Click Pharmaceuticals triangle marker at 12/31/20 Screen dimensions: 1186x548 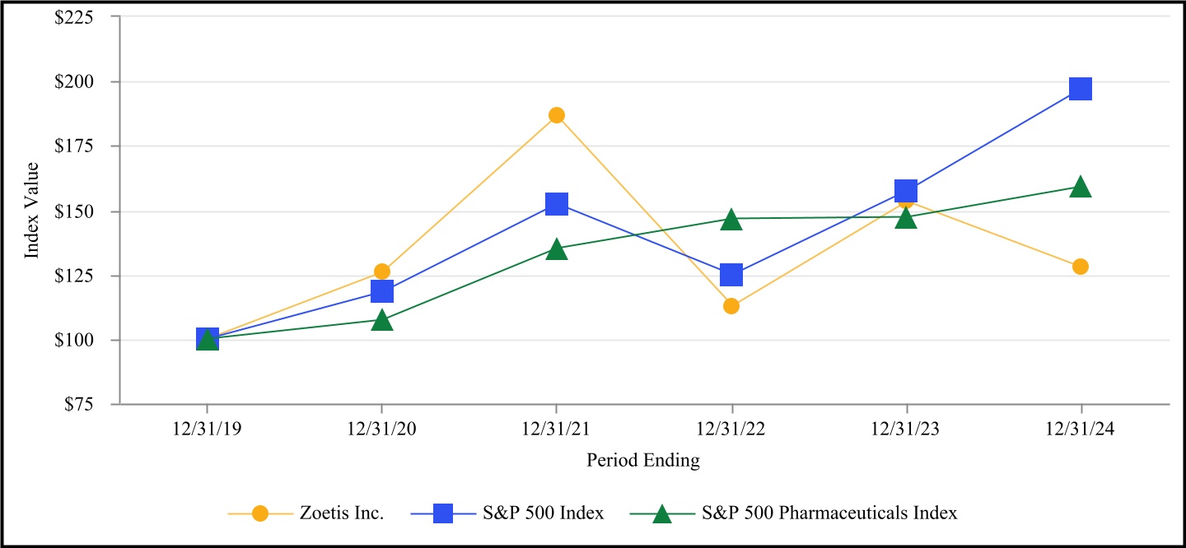click(382, 320)
